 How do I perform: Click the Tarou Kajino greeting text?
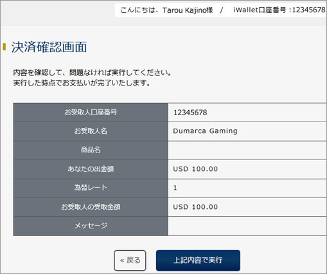pos(166,10)
